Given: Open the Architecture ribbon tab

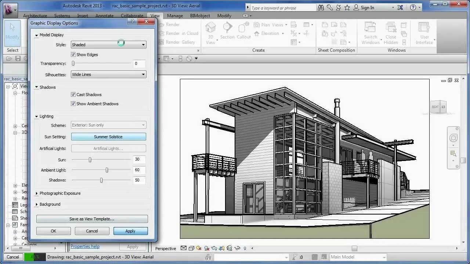Looking at the screenshot, I should [35, 16].
